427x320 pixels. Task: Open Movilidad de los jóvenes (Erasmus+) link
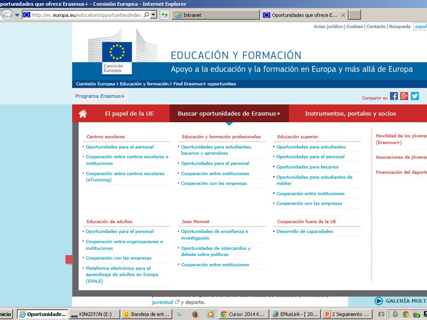coord(401,139)
